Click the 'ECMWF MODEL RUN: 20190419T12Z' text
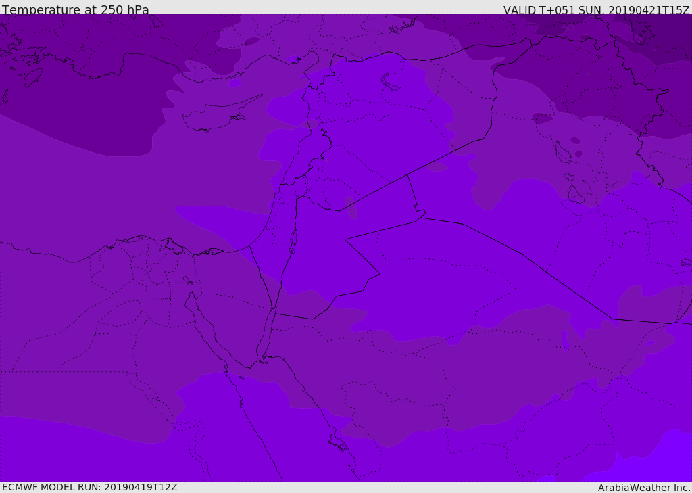 [x=90, y=487]
